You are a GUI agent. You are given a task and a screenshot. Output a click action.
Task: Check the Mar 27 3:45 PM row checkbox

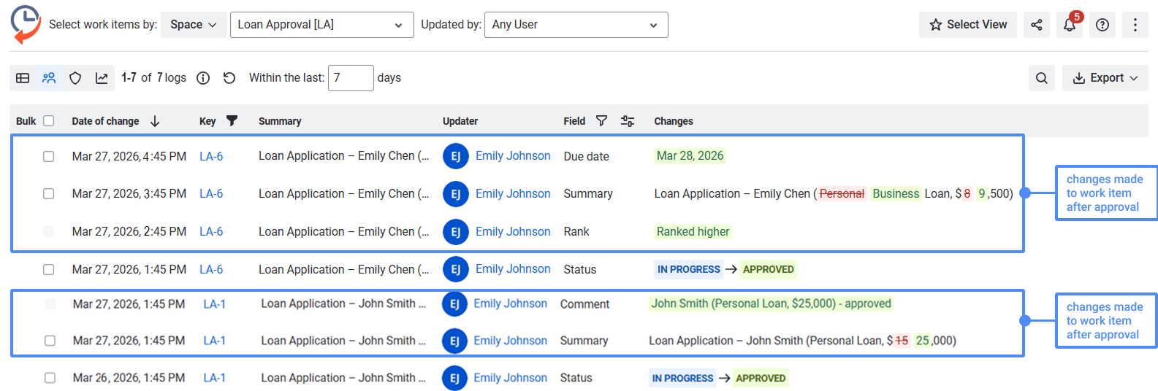click(48, 194)
